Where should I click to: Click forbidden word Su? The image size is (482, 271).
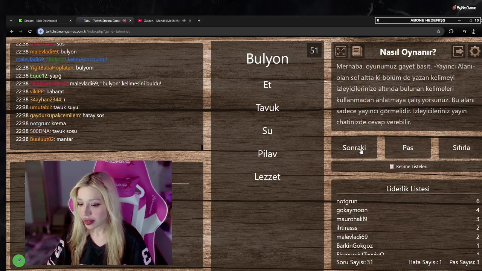pos(267,131)
